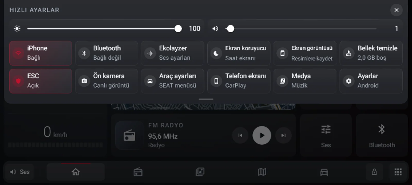412x185 pixels.
Task: Open the Ses equalizer shortcut card
Action: coord(326,135)
